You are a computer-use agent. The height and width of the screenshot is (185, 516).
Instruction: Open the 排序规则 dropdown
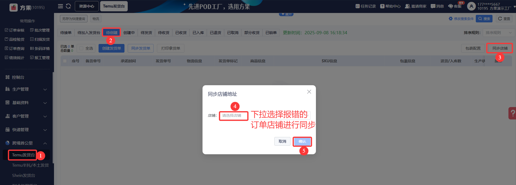click(x=498, y=33)
